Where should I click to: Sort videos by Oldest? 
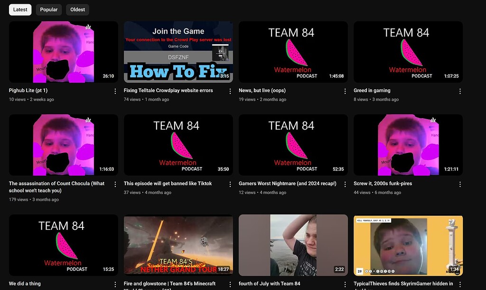tap(77, 9)
